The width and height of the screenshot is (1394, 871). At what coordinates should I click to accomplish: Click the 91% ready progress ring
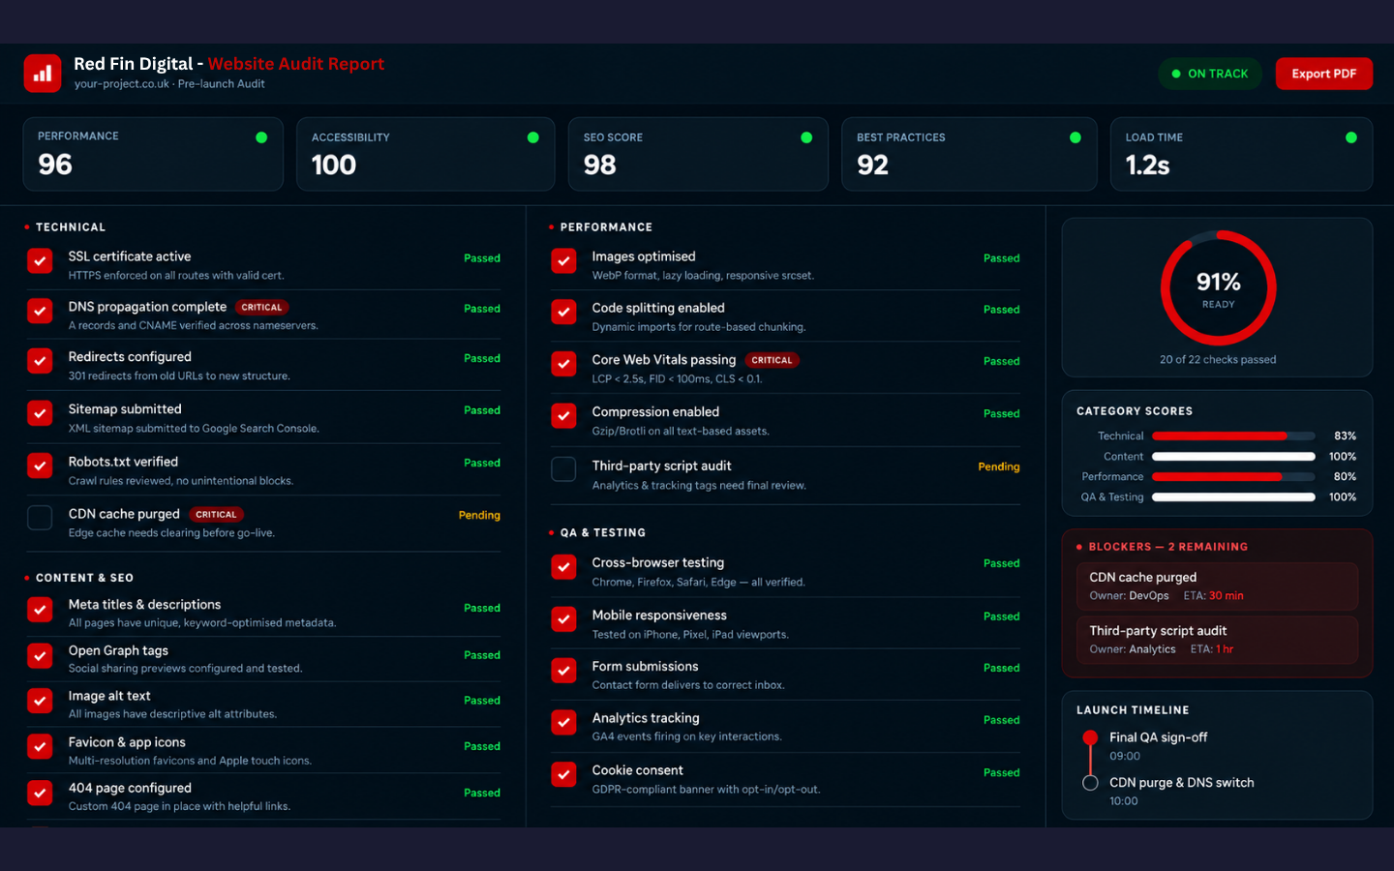(1218, 287)
